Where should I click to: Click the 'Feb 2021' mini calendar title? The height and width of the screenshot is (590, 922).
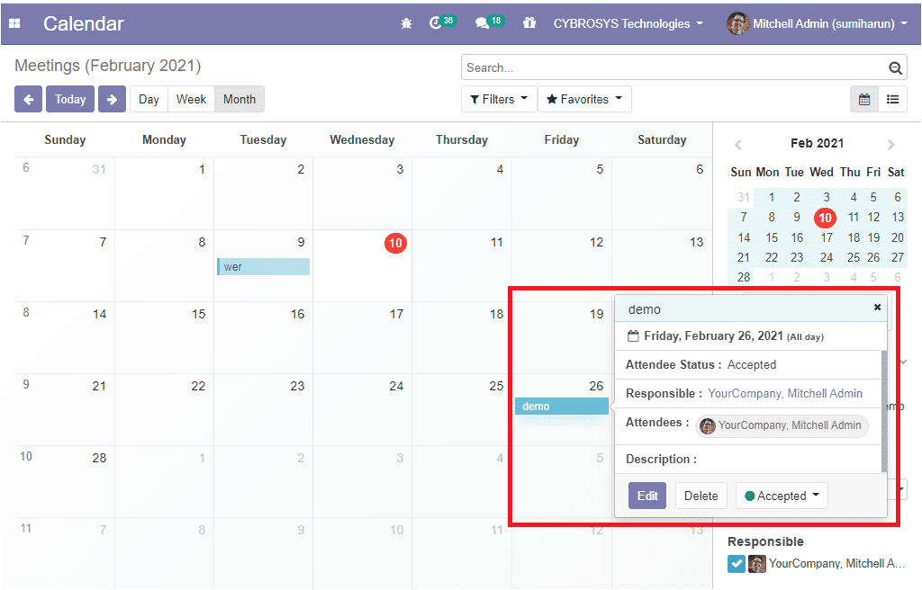(x=817, y=143)
